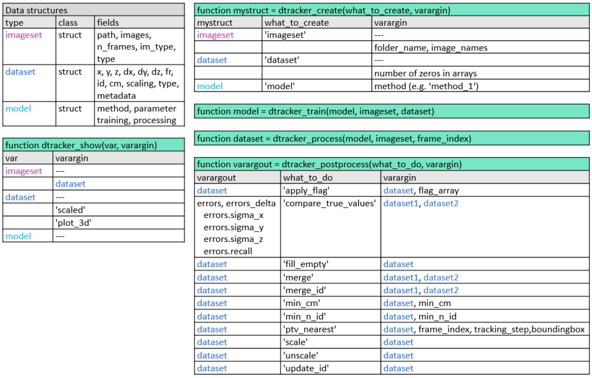Screen dimensions: 592x378
Task: Click the 'mystruct' column header
Action: pyautogui.click(x=228, y=22)
